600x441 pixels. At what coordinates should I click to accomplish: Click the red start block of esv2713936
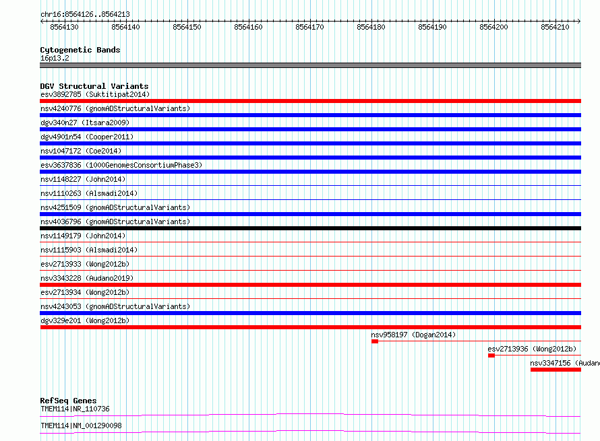point(491,355)
